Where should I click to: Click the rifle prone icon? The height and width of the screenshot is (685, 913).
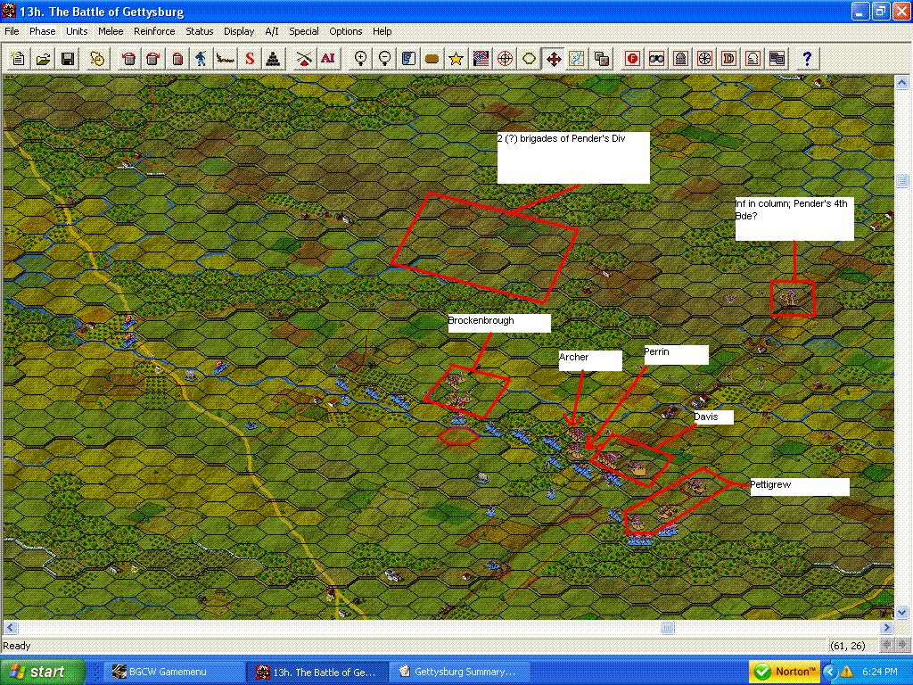[226, 58]
